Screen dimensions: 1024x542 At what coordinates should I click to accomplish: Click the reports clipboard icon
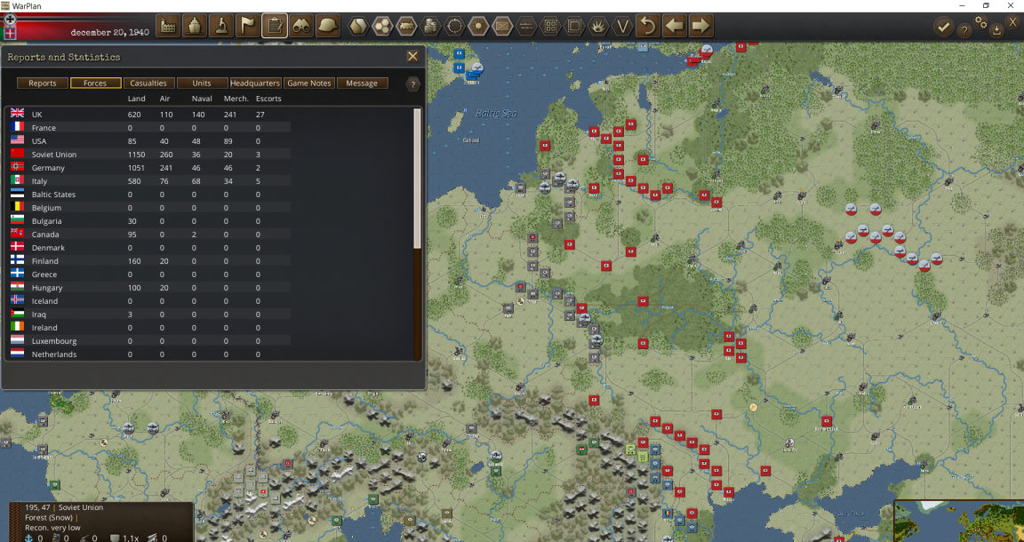(275, 27)
